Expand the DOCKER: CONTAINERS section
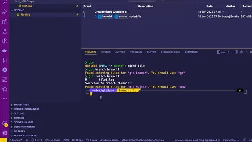 click(x=26, y=109)
